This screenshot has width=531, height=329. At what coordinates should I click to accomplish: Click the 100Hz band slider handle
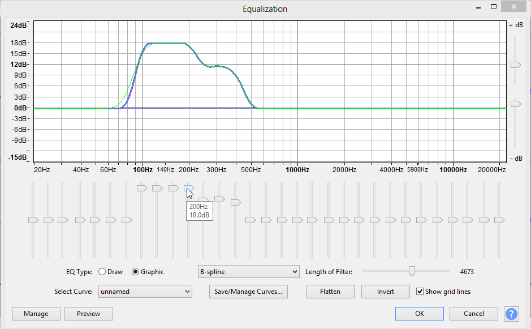(142, 188)
